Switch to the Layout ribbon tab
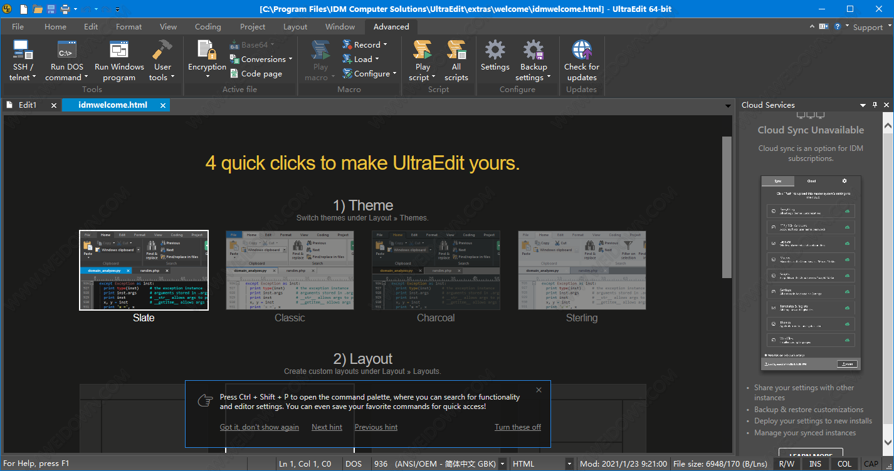This screenshot has width=894, height=471. pos(295,27)
